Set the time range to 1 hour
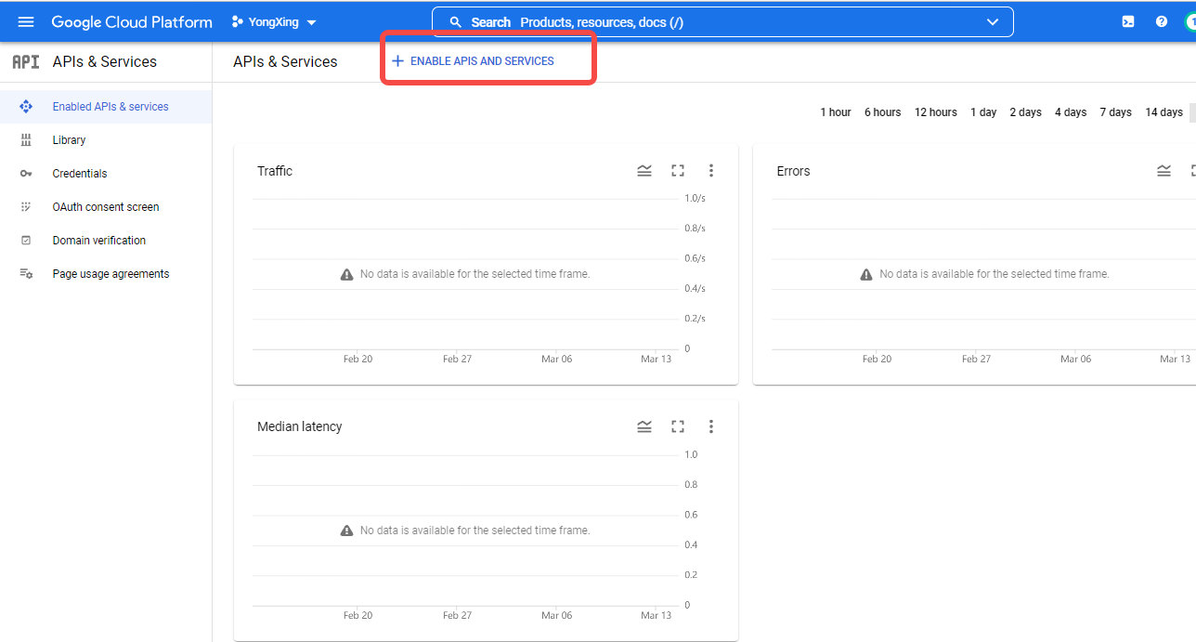 pyautogui.click(x=836, y=112)
